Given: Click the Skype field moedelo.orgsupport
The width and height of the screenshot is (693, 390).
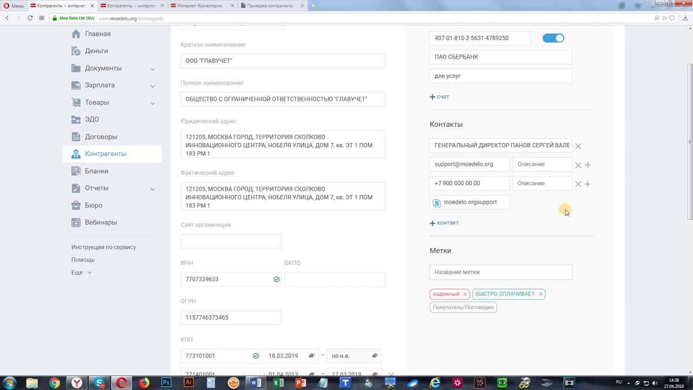Looking at the screenshot, I should point(470,202).
